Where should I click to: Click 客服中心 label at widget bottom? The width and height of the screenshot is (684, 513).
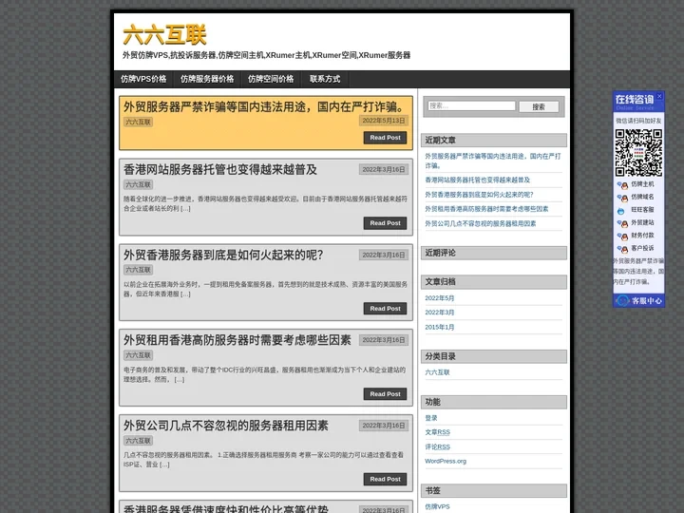647,300
